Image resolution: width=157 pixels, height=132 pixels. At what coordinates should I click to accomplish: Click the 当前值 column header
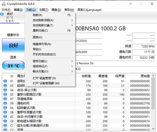tap(84, 76)
